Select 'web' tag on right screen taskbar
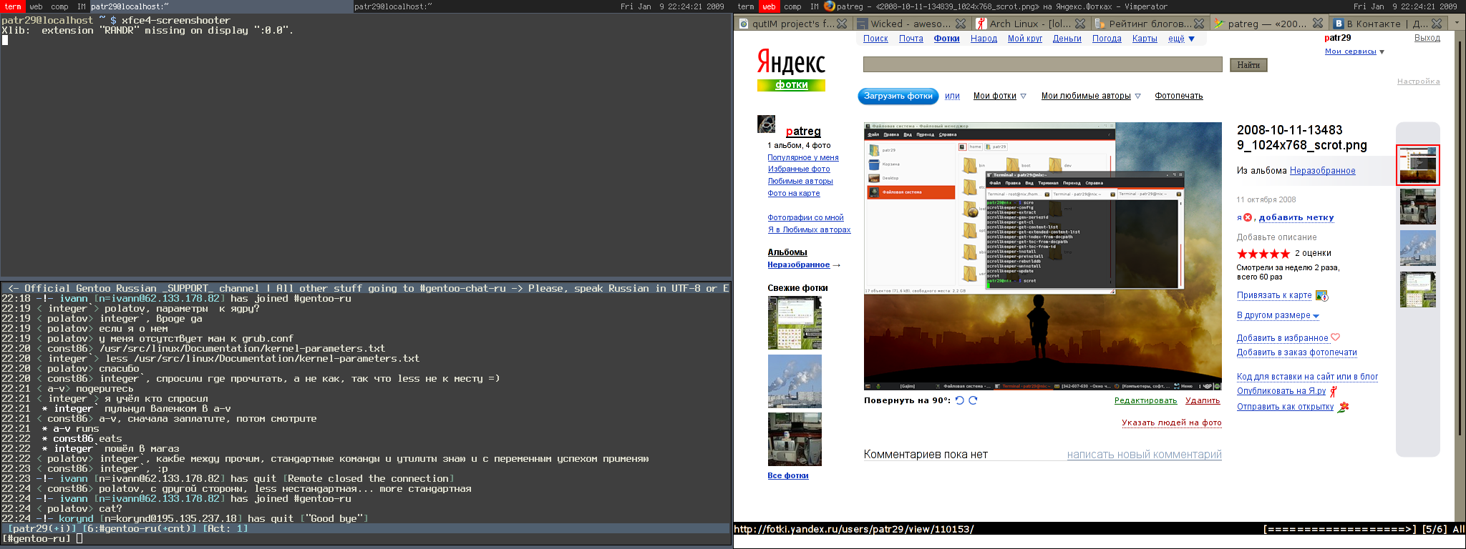The height and width of the screenshot is (549, 1466). [769, 6]
